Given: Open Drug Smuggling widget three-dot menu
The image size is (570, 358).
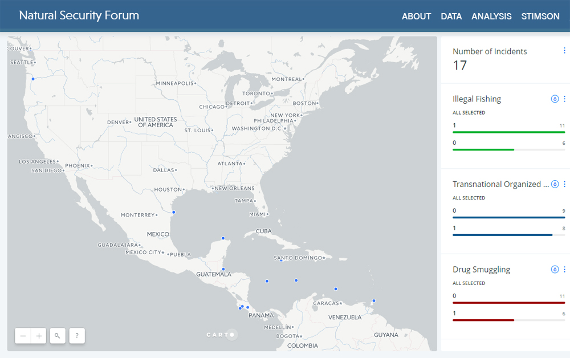Looking at the screenshot, I should [x=564, y=269].
